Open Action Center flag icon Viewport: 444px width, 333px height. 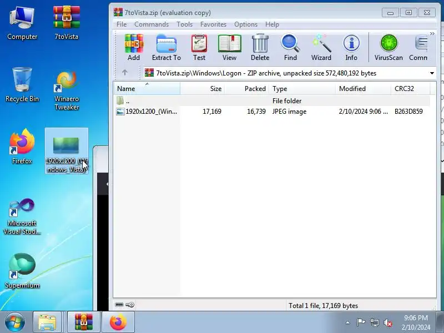click(x=361, y=322)
